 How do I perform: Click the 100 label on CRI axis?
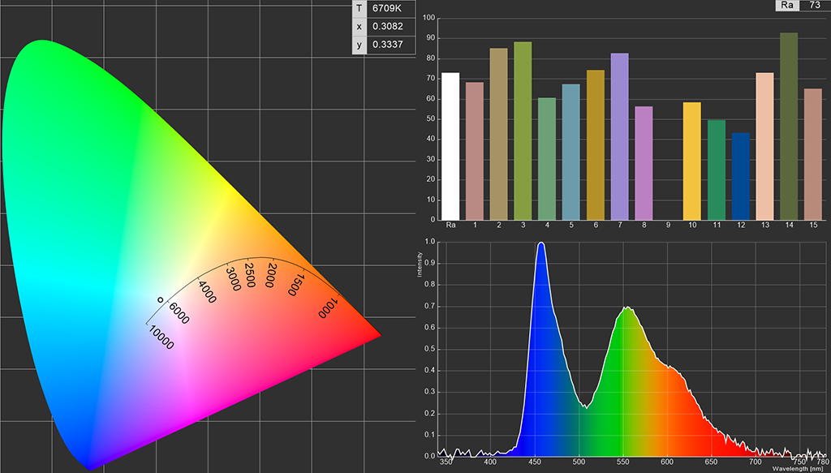coord(428,18)
